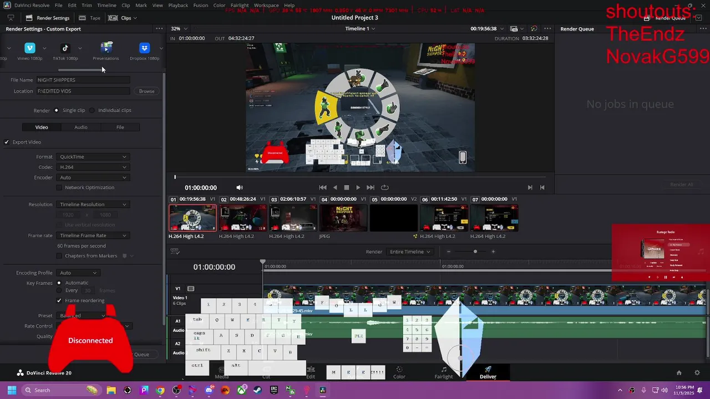This screenshot has width=710, height=399.
Task: Switch to the Audio settings tab
Action: click(81, 127)
